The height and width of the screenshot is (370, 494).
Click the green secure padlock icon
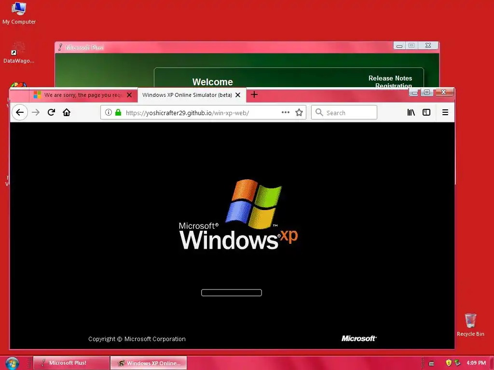pos(118,112)
